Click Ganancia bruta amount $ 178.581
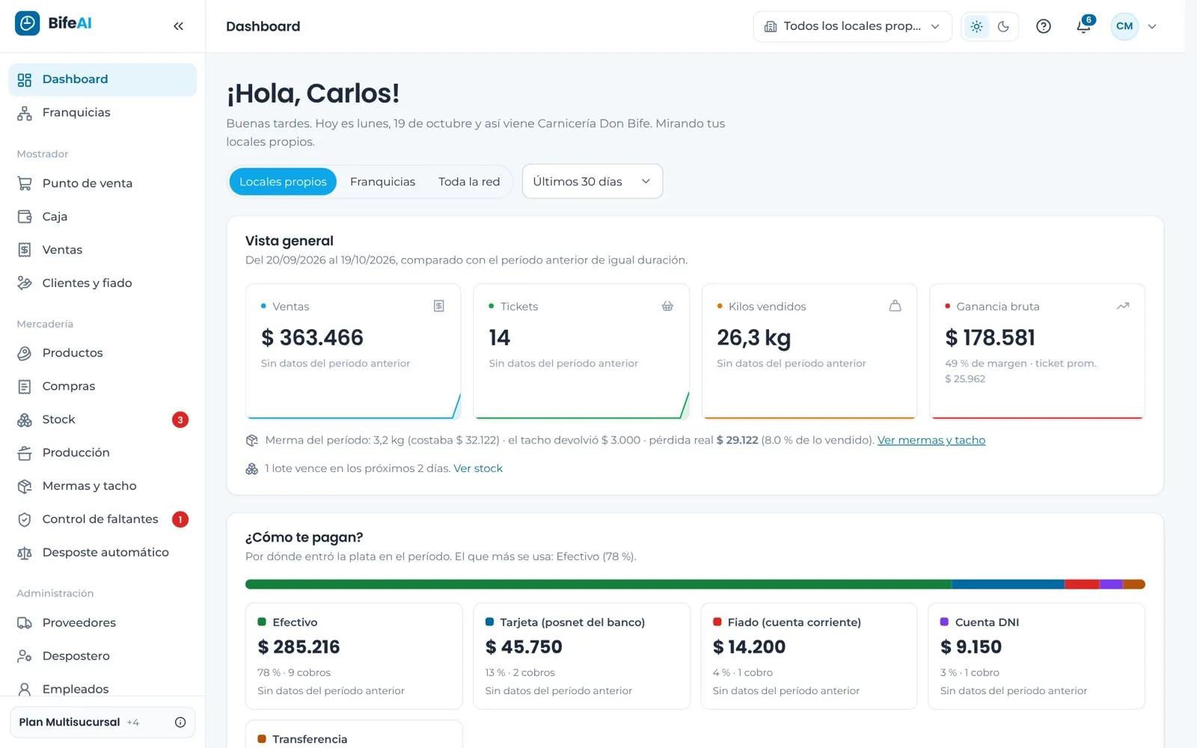Image resolution: width=1197 pixels, height=748 pixels. click(x=990, y=338)
